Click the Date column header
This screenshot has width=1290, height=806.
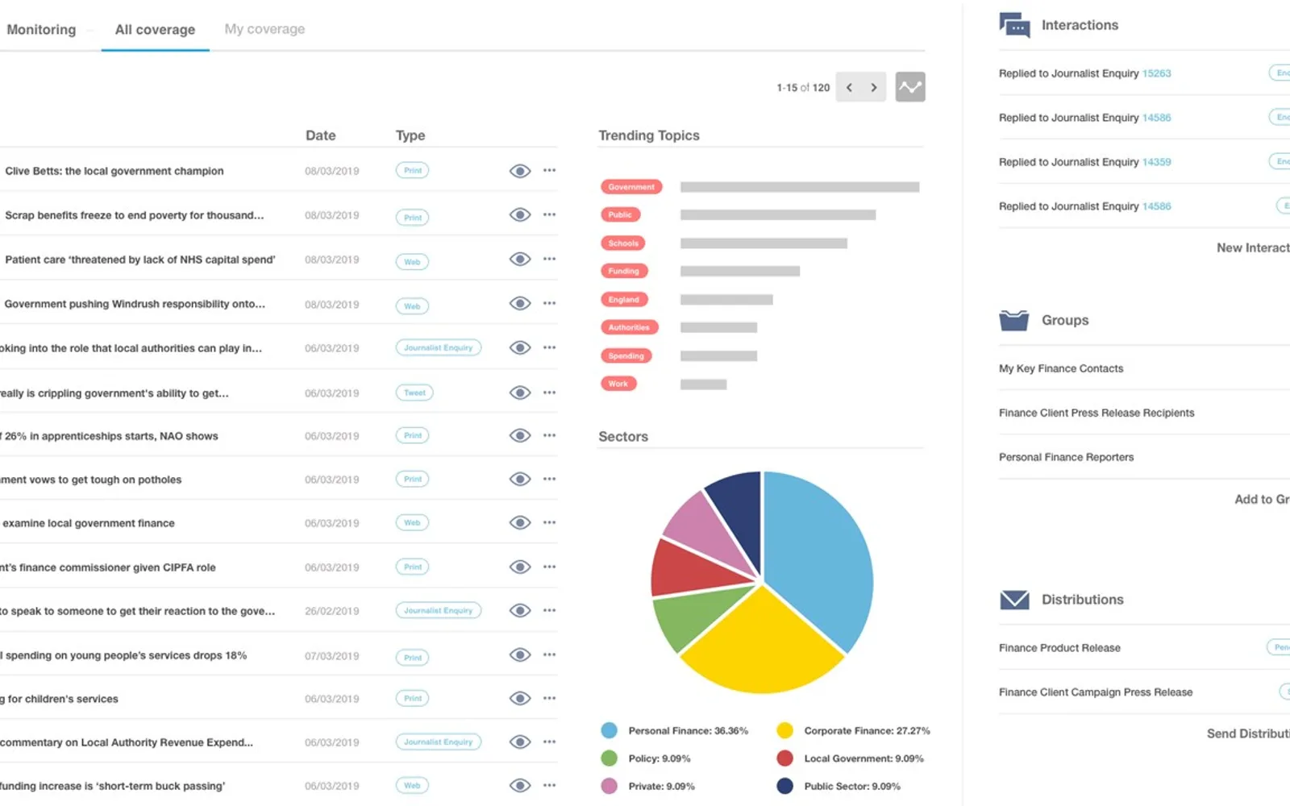click(x=321, y=135)
